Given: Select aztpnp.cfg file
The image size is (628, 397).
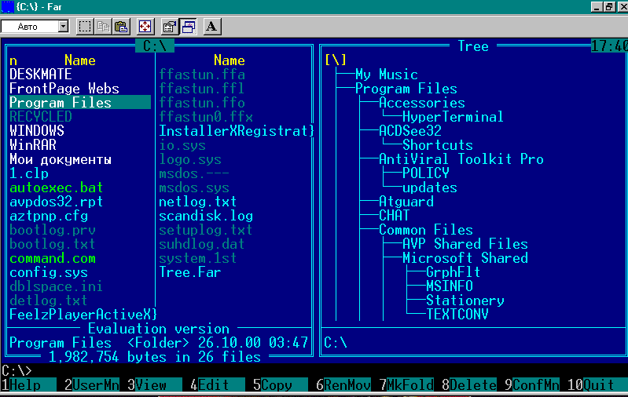Looking at the screenshot, I should pos(49,216).
